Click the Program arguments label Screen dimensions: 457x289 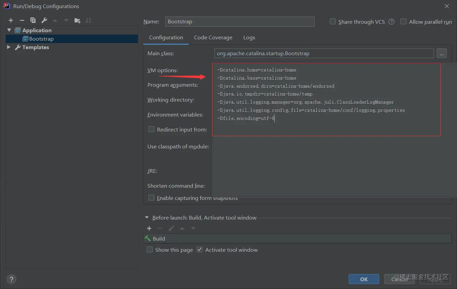pyautogui.click(x=173, y=85)
